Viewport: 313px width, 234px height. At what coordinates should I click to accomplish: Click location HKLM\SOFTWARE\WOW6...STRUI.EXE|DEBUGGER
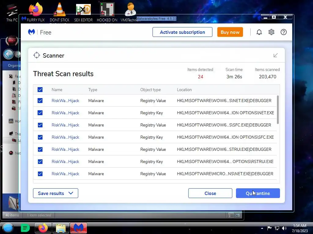[224, 149]
